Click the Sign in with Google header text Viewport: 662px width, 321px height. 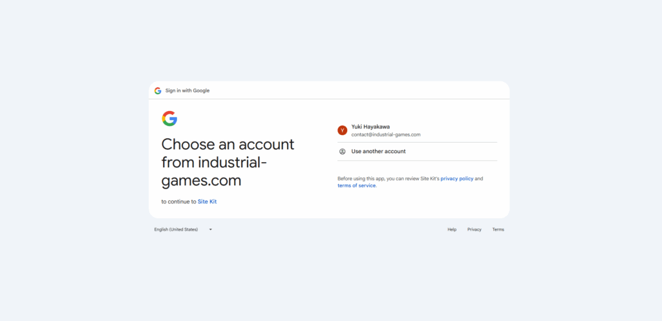tap(187, 90)
